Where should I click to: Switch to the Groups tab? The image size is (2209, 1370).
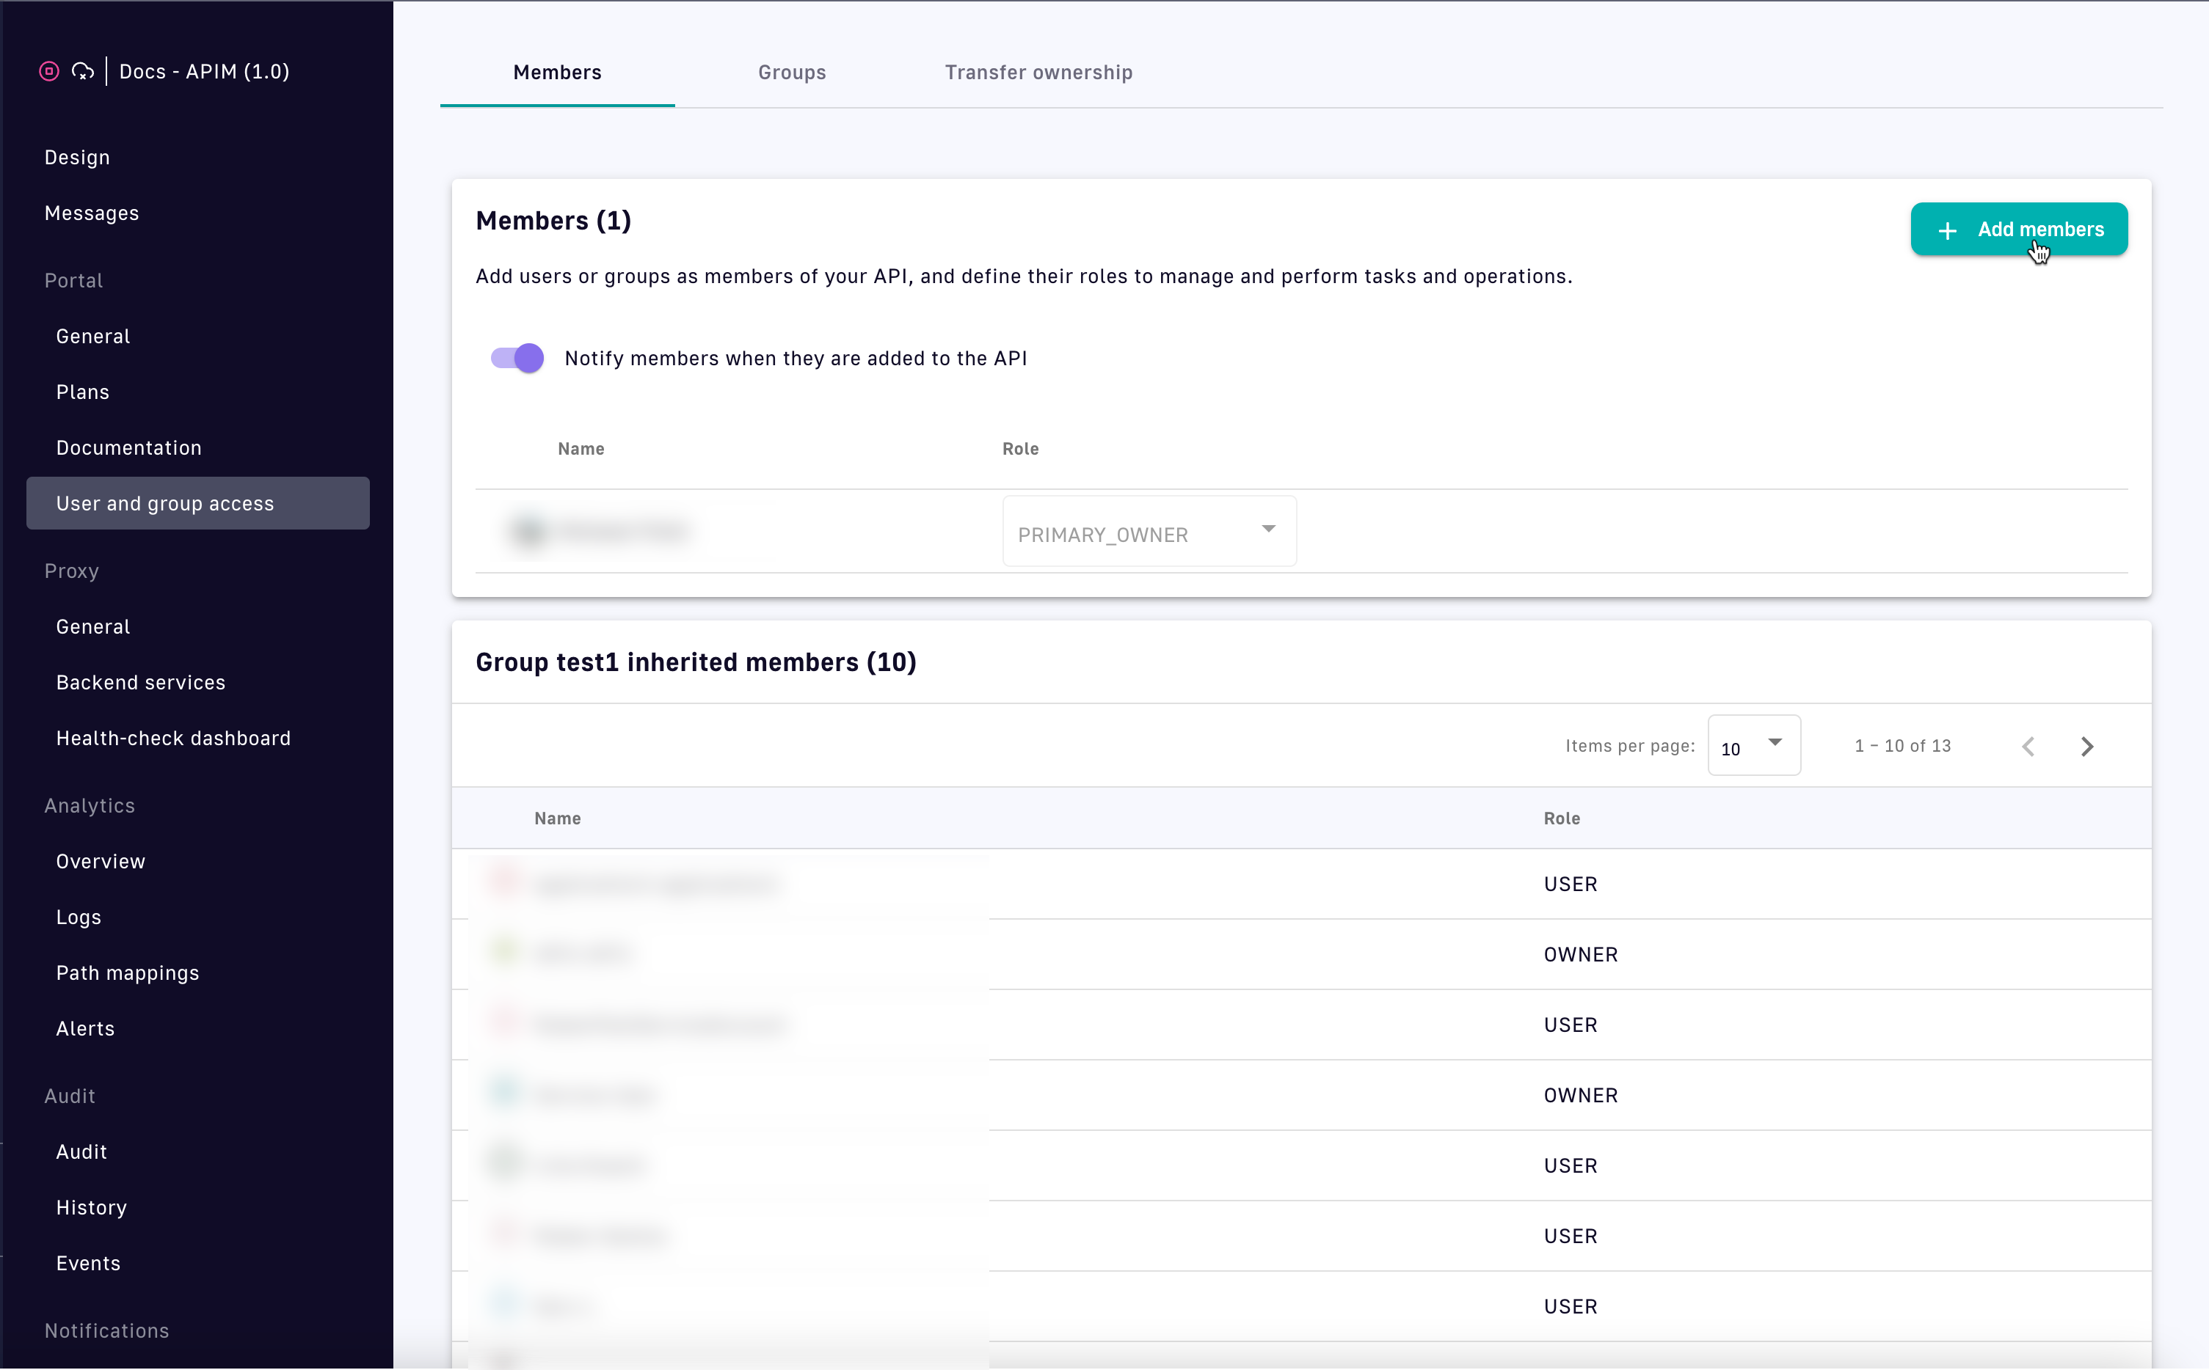[791, 73]
